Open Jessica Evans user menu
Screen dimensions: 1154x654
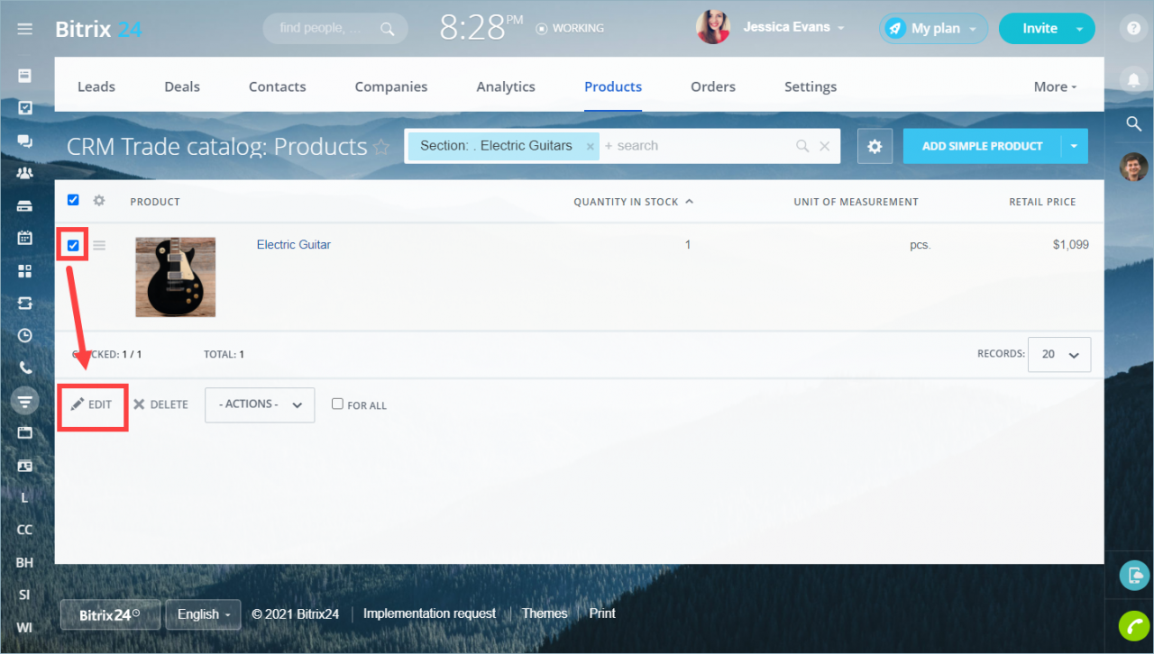[793, 28]
